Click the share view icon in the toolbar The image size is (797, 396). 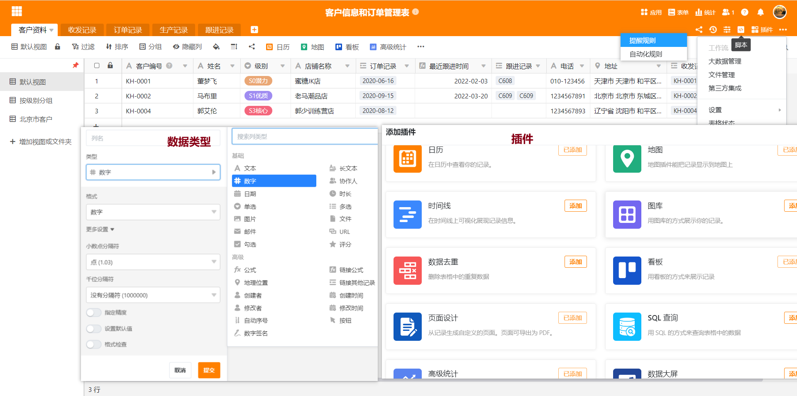tap(252, 46)
